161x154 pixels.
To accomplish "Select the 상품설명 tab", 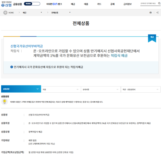I will pyautogui.click(x=21, y=89).
